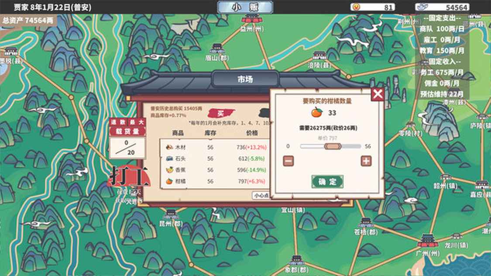The image size is (491, 276).
Task: Click the 库存 column header
Action: (x=210, y=133)
